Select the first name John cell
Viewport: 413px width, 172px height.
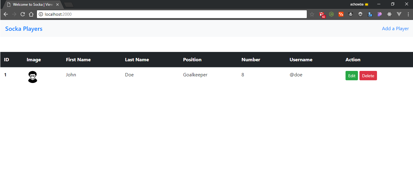tap(71, 75)
